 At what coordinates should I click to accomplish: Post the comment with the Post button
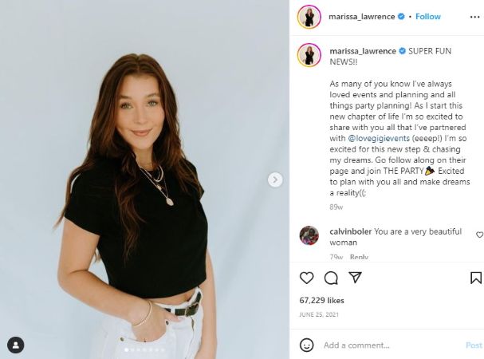(474, 345)
